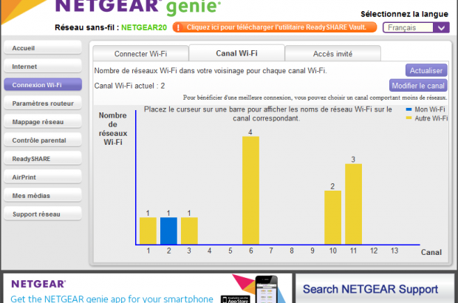This screenshot has height=303, width=458.
Task: Click the blue channel 2 bar
Action: pos(169,231)
